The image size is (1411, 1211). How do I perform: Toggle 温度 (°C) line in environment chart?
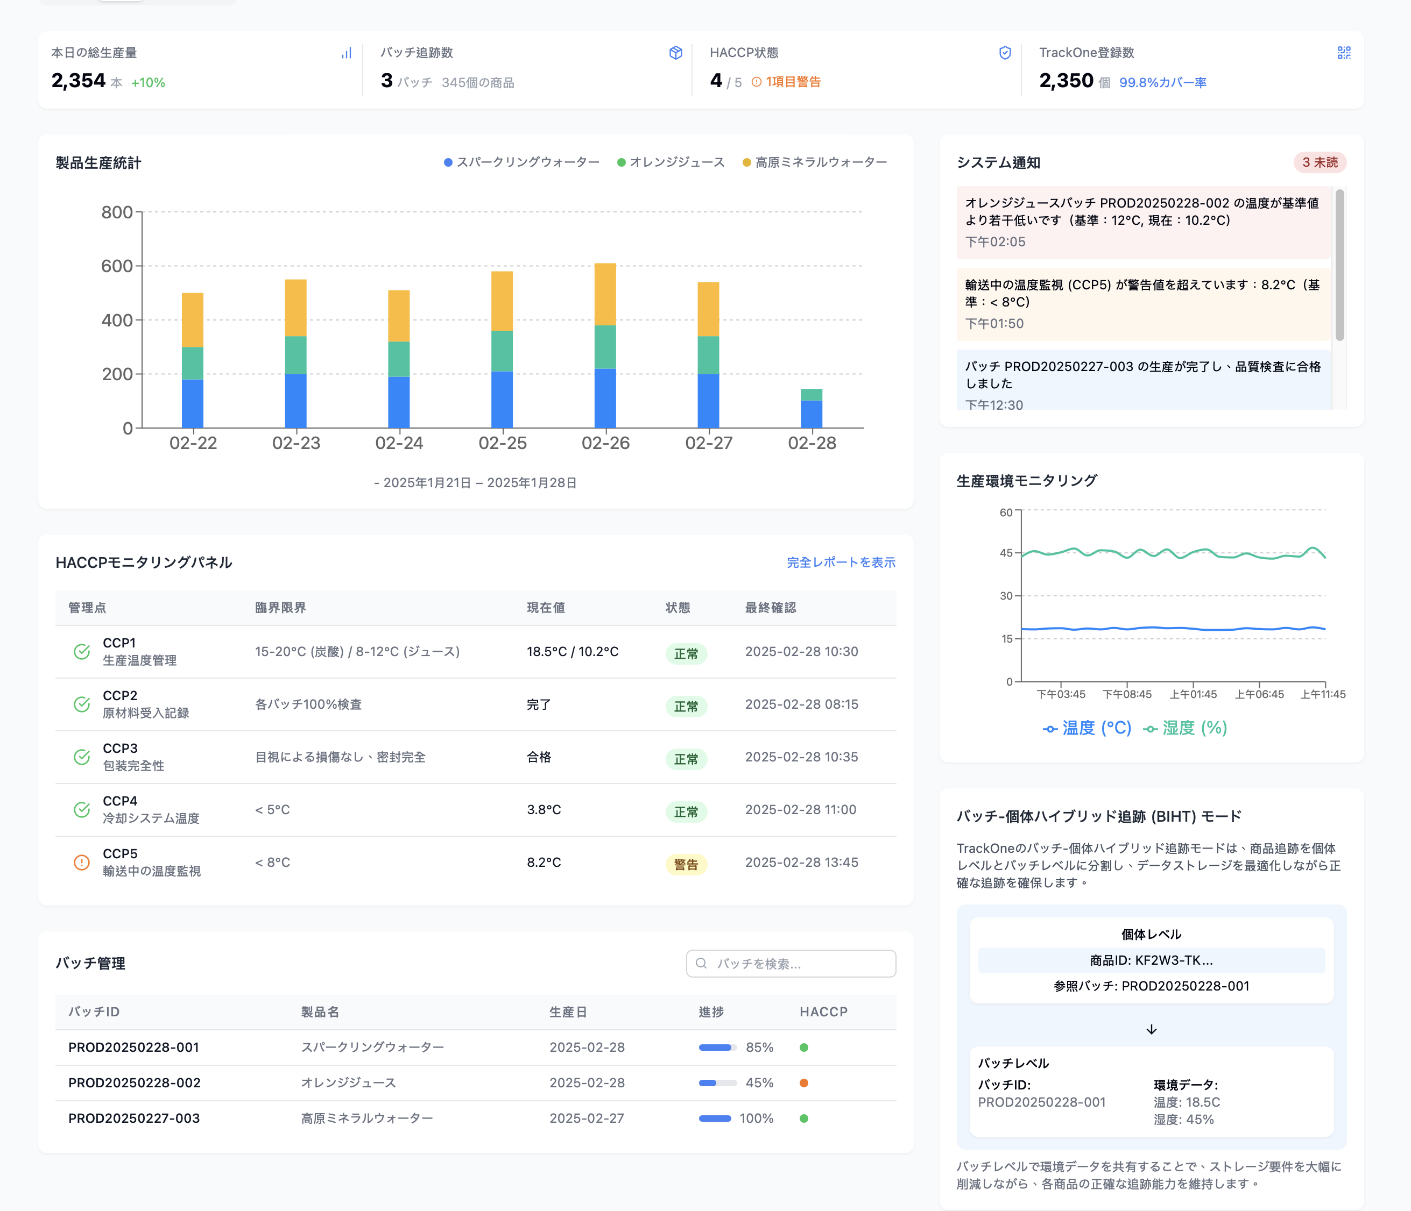point(1087,728)
